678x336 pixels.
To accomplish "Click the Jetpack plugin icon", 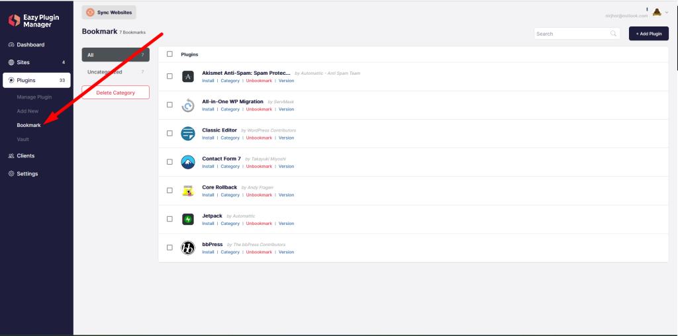I will point(187,219).
